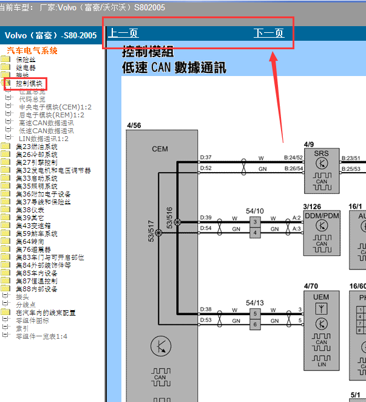The image size is (366, 402).
Task: Click folder icon beside 集87恒温控制
Action: click(5, 281)
